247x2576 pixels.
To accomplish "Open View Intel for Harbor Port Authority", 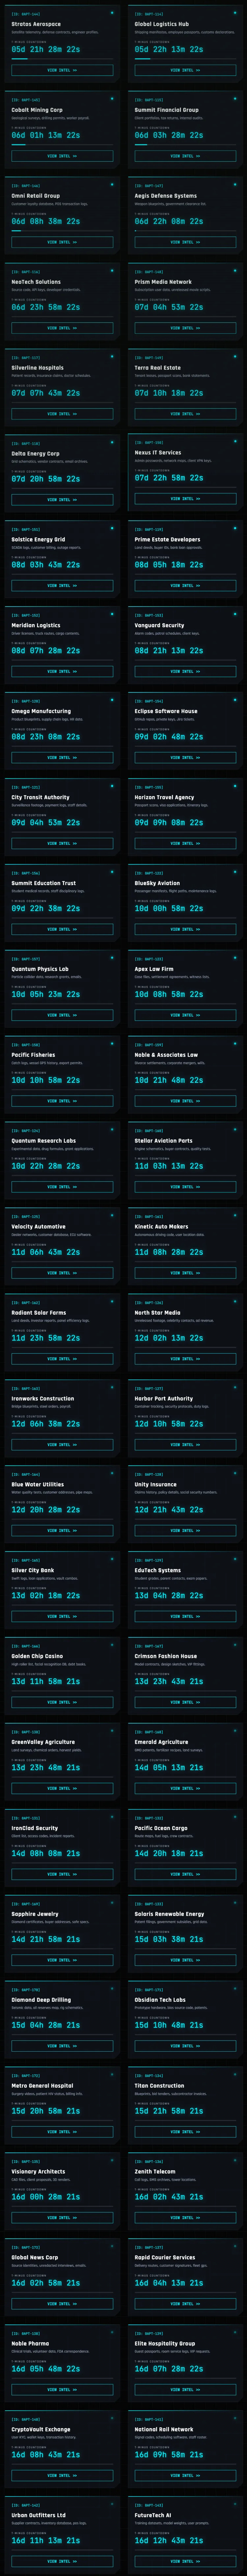I will coord(185,1445).
